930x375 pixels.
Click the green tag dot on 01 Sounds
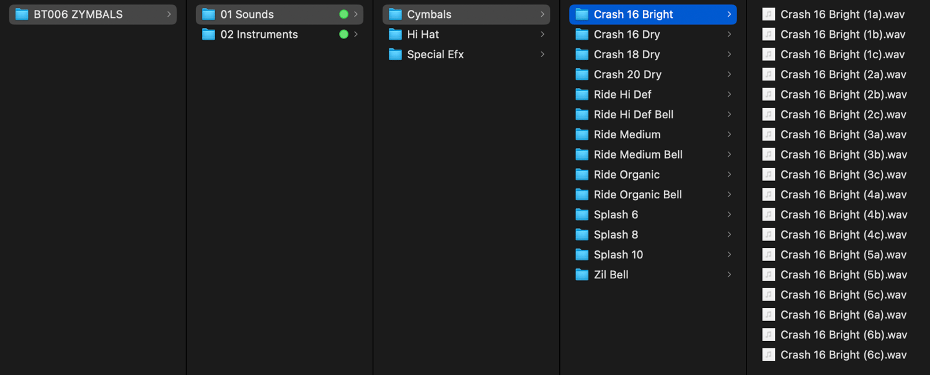[343, 14]
